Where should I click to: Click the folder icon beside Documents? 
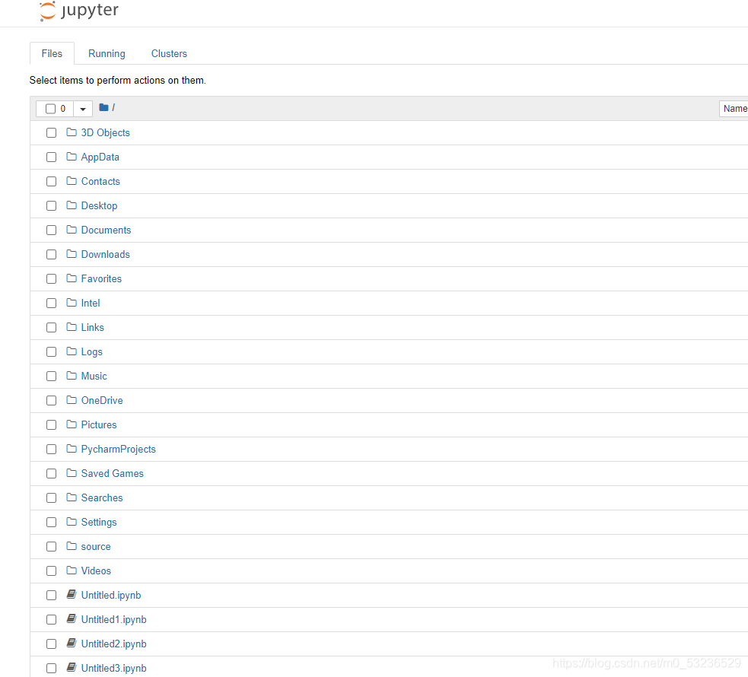click(72, 229)
